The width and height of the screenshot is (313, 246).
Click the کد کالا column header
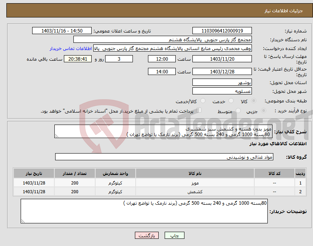click(x=275, y=173)
